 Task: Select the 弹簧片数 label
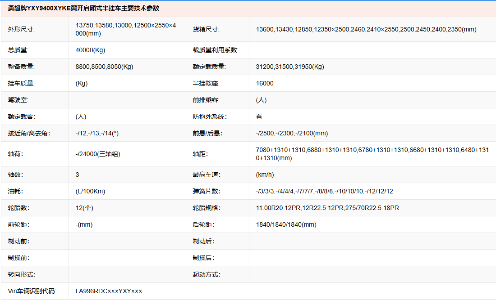click(x=207, y=192)
